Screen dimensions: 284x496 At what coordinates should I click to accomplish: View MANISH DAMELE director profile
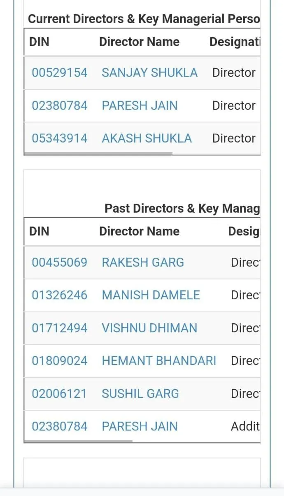coord(151,295)
